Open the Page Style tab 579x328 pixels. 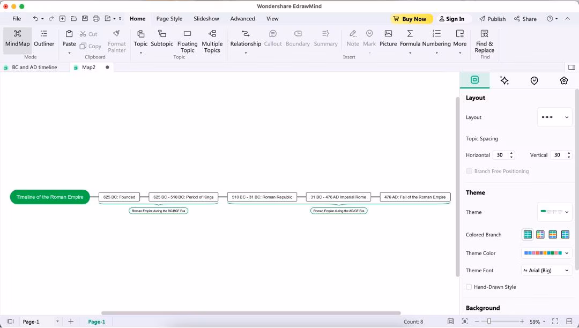(169, 19)
